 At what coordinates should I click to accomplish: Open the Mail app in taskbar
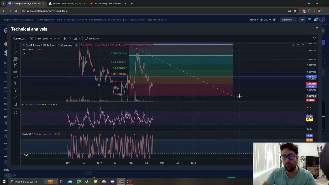[x=70, y=182]
